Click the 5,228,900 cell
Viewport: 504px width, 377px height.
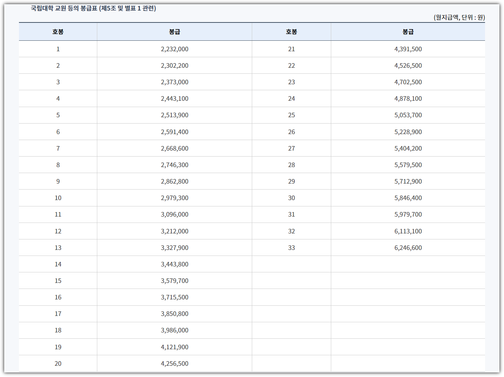[x=408, y=132]
